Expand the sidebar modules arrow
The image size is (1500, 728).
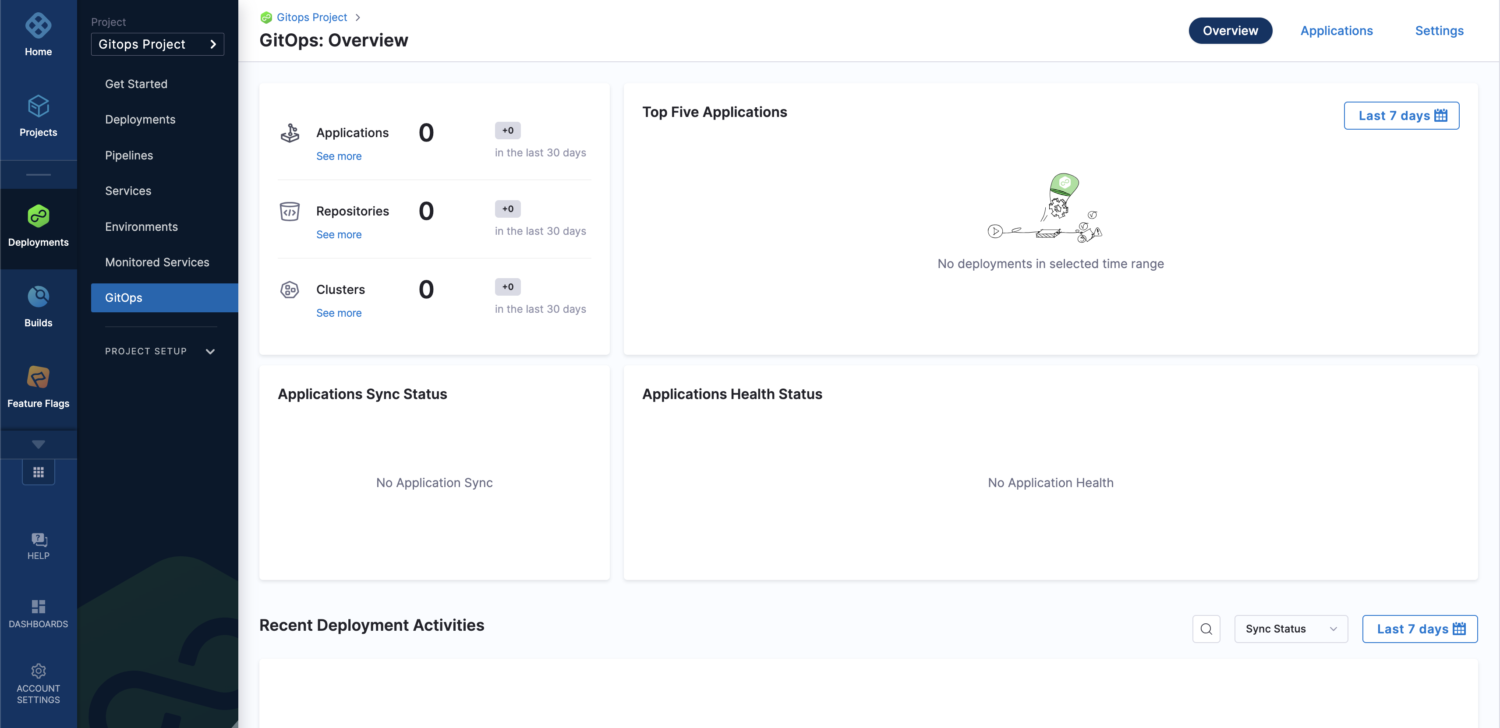38,444
